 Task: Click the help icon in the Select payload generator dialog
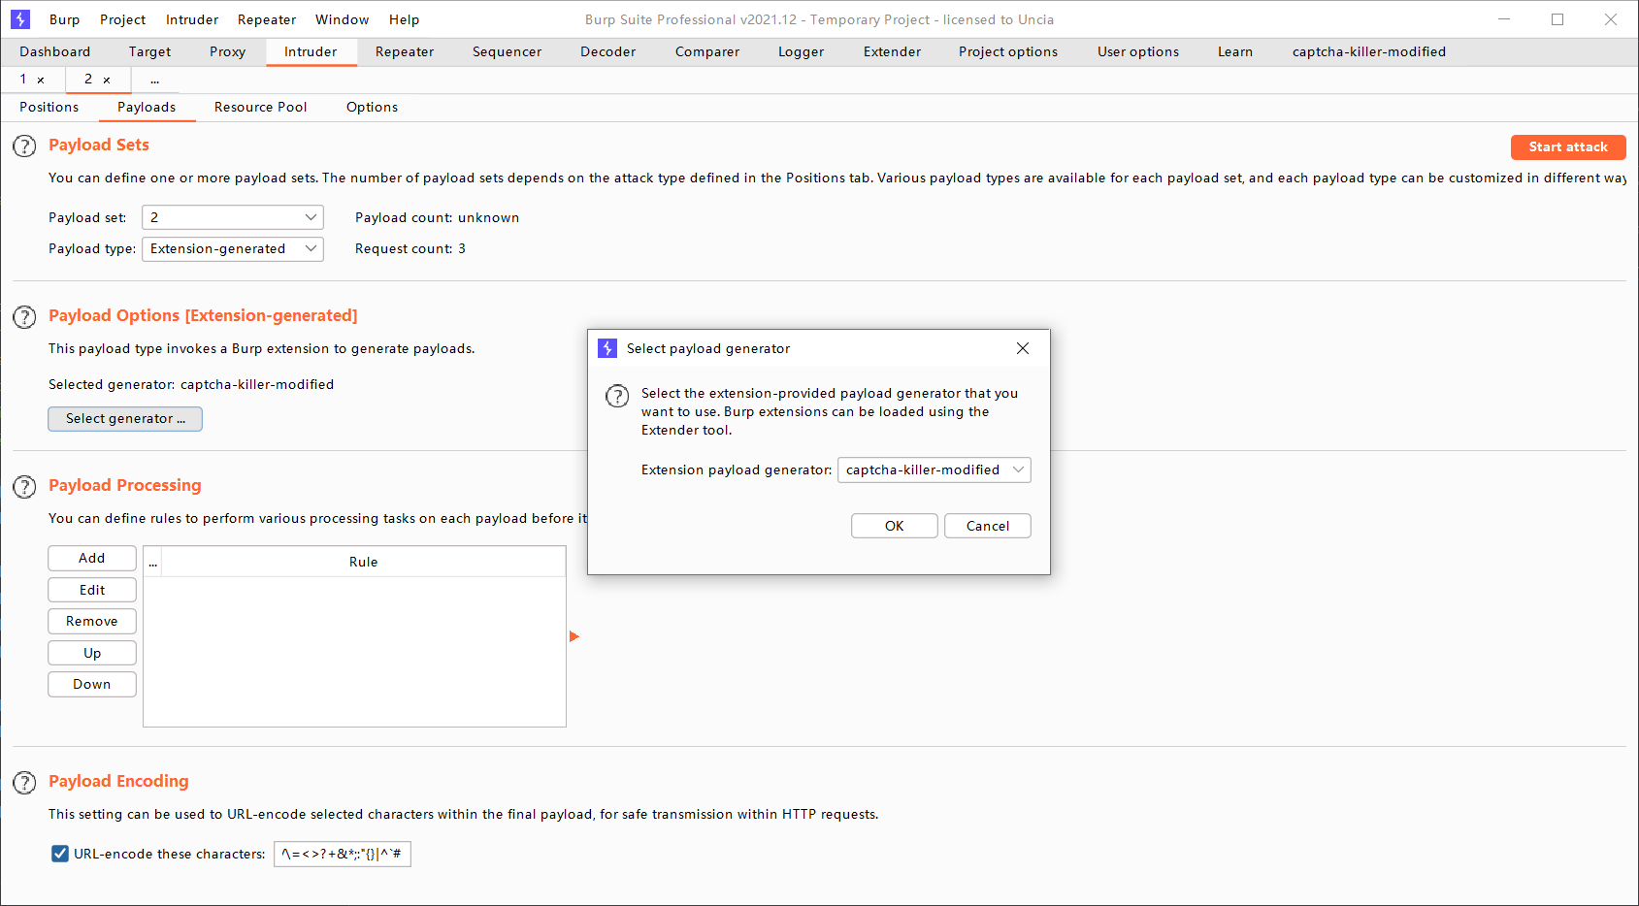click(x=617, y=396)
